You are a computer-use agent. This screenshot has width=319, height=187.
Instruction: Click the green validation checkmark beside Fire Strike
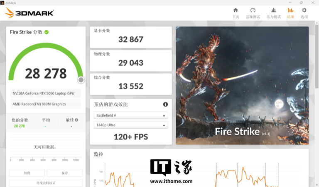(x=47, y=32)
